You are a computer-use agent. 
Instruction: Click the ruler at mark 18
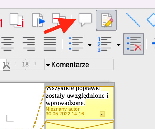click(x=25, y=64)
